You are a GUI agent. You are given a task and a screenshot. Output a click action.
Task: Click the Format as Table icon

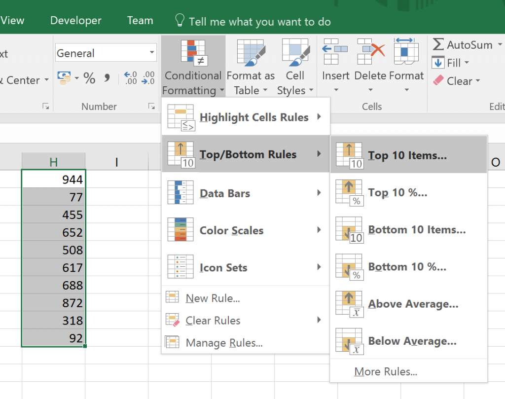[x=251, y=52]
